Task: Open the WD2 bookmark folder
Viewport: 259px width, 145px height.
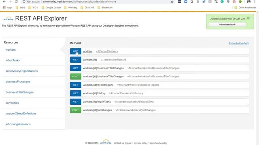Action: pyautogui.click(x=20, y=8)
